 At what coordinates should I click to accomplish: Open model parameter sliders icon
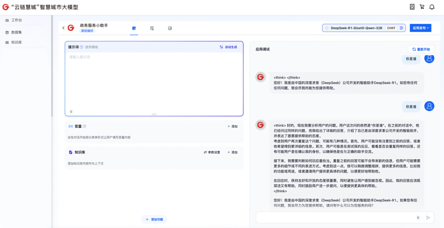tap(401, 28)
